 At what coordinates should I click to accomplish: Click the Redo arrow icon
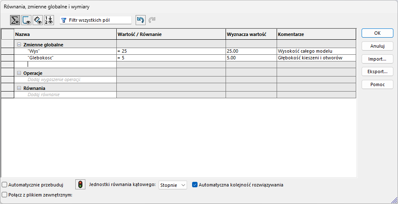pos(152,20)
